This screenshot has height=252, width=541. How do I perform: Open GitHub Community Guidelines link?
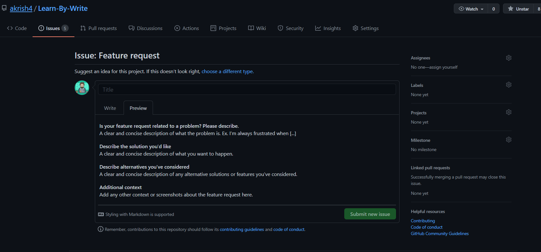click(440, 233)
